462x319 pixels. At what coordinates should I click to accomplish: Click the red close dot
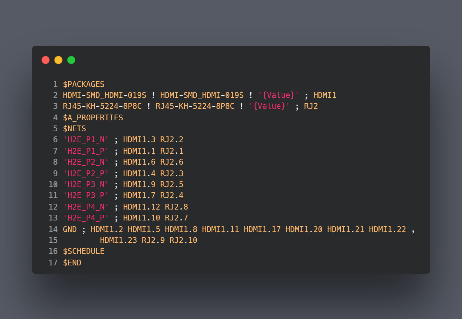pos(46,60)
